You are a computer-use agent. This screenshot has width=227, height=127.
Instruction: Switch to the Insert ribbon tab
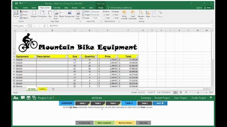(34, 8)
